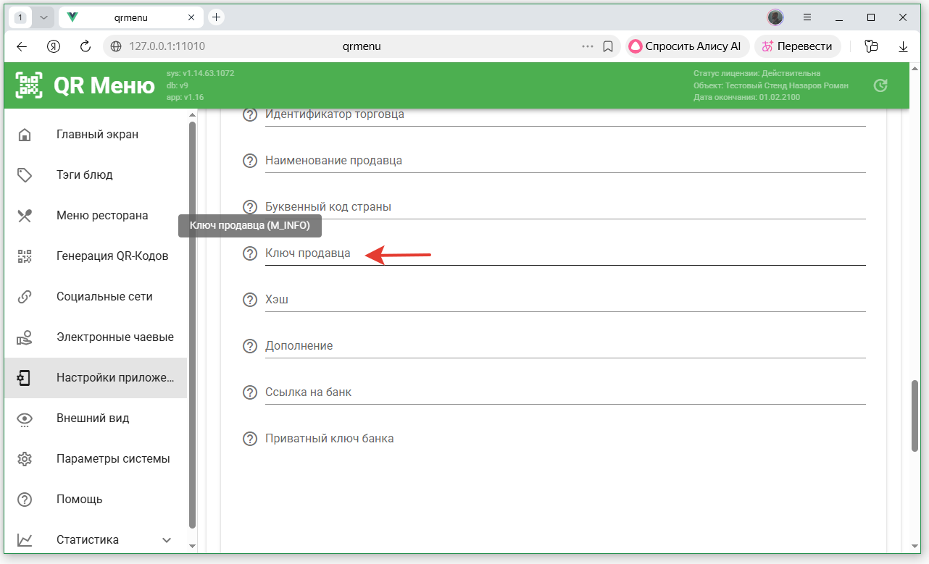Click the hand icon for Электронные чаевые
This screenshot has height=564, width=929.
pyautogui.click(x=25, y=337)
